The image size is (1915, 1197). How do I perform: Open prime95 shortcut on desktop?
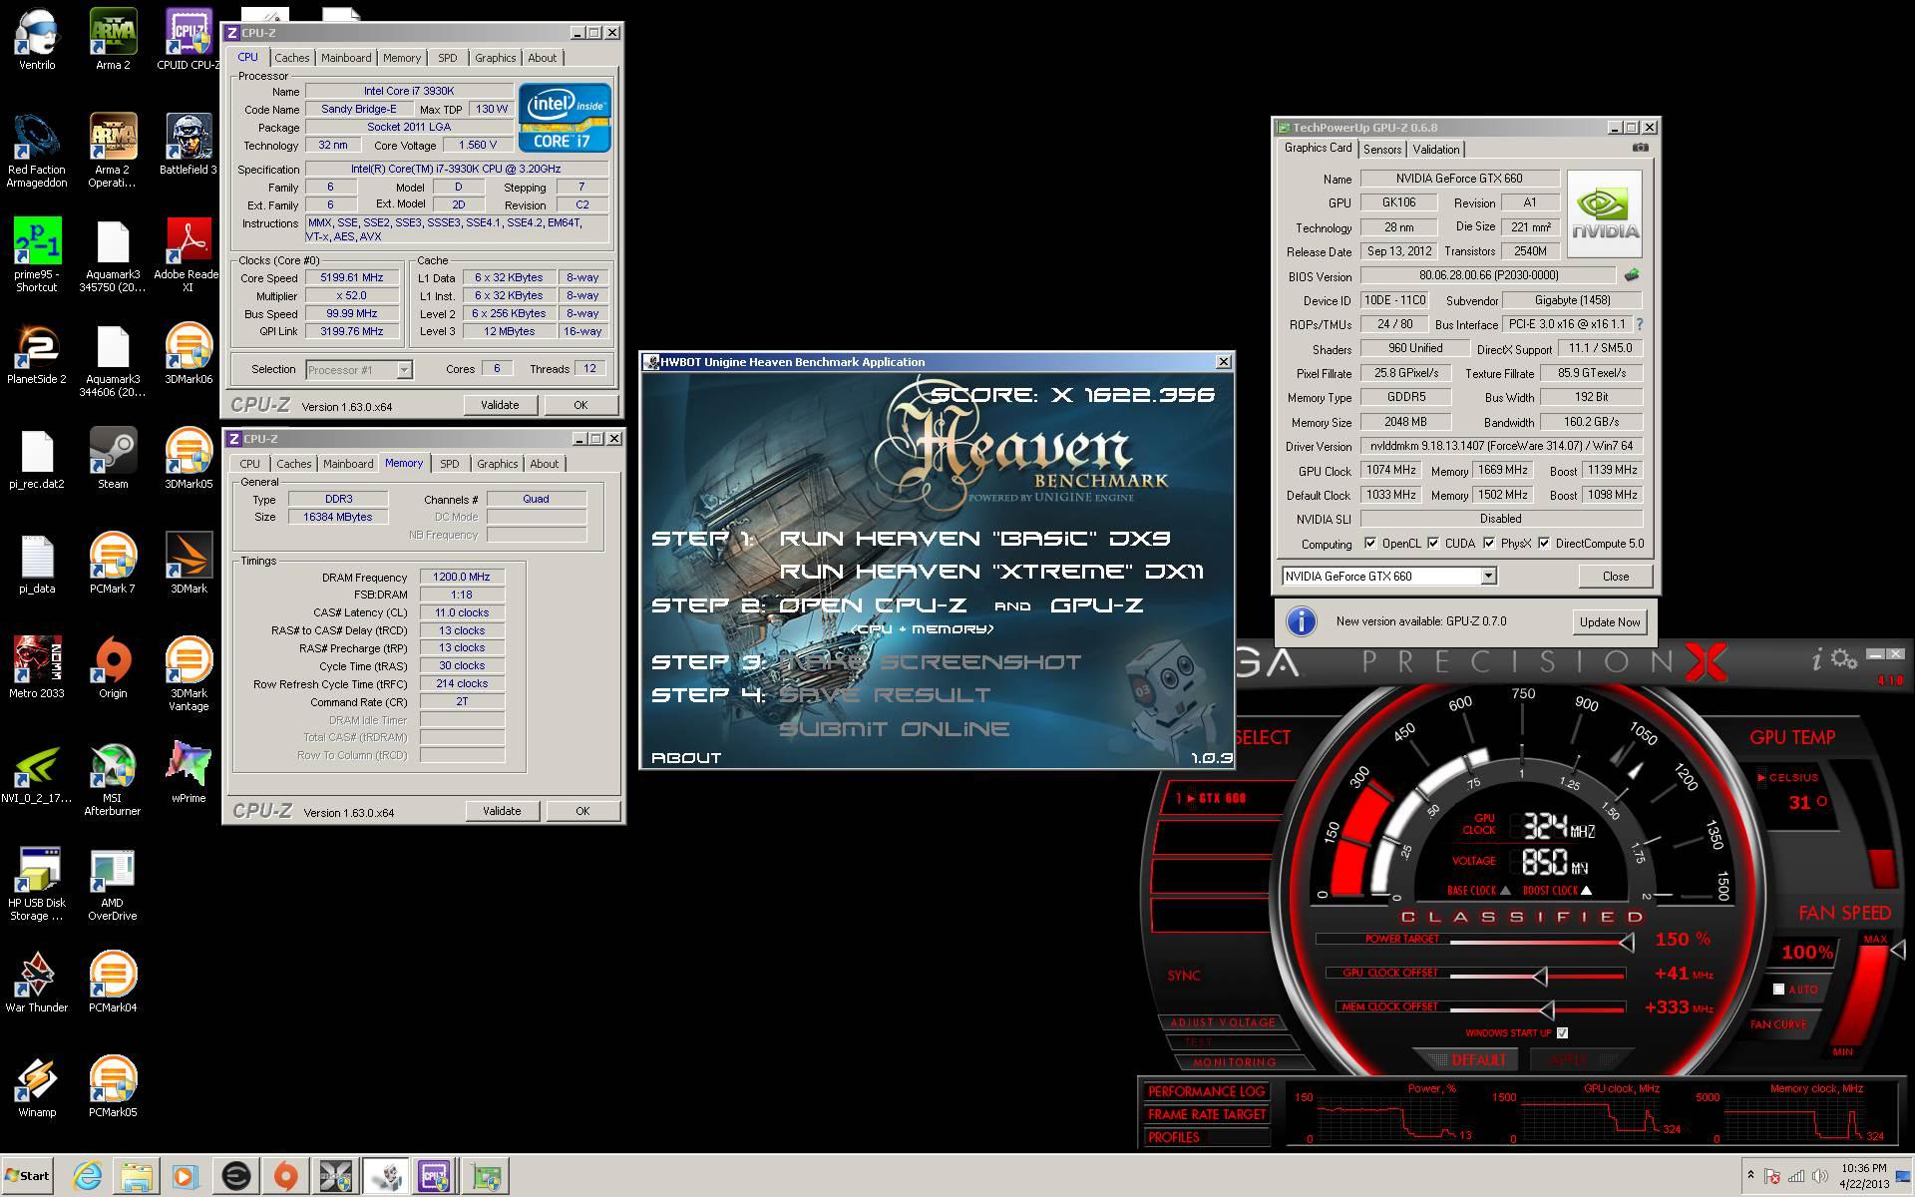coord(37,256)
